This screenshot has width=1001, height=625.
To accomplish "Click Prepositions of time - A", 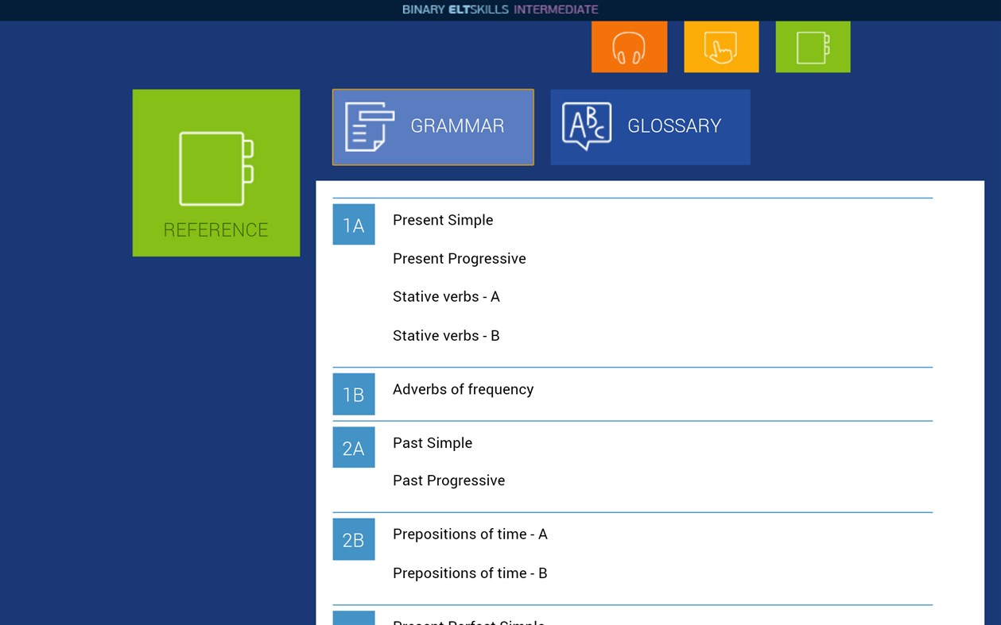I will pyautogui.click(x=470, y=534).
